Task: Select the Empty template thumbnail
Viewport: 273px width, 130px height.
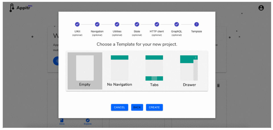Action: coord(85,68)
